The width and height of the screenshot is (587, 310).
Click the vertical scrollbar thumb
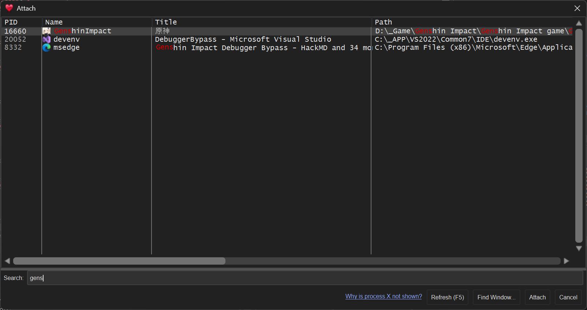pos(579,136)
